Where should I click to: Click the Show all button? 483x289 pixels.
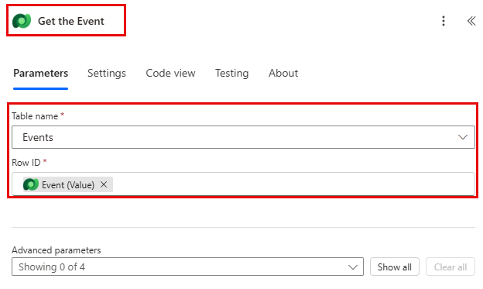point(395,267)
